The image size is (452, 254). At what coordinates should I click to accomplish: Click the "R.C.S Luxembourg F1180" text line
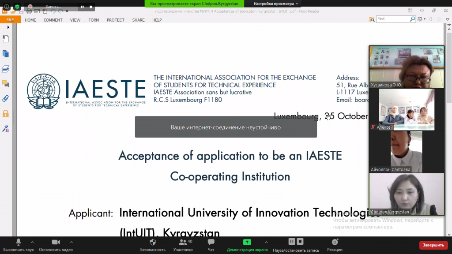(188, 100)
